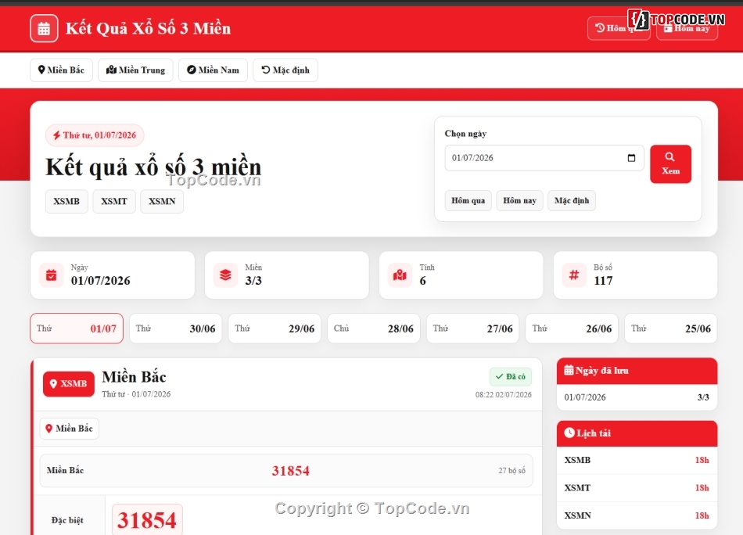Open the date picker calendar icon

(x=631, y=158)
